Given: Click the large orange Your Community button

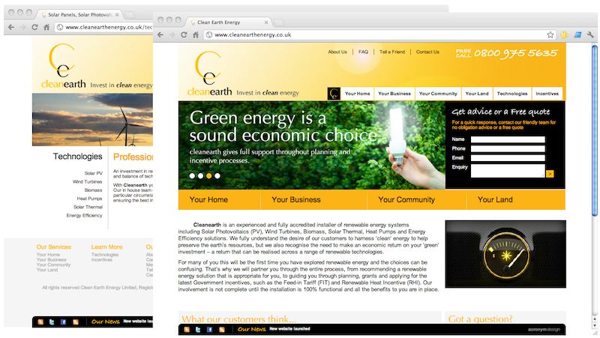Looking at the screenshot, I should [x=417, y=199].
